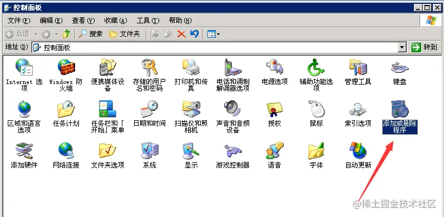Open the 文件(F) menu
The width and height of the screenshot is (444, 217).
19,21
